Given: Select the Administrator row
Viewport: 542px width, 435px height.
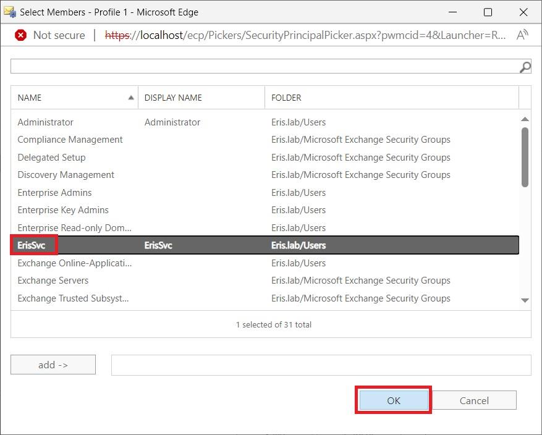Looking at the screenshot, I should click(46, 122).
